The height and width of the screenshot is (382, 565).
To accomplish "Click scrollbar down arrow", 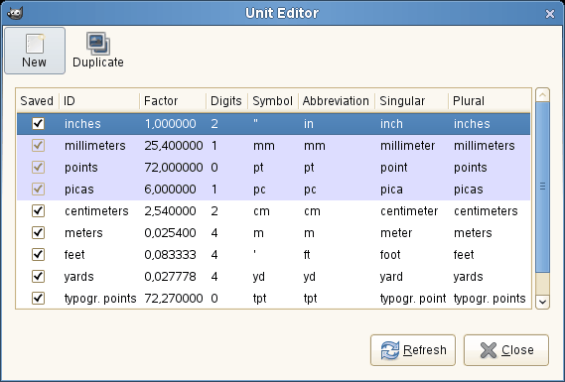I will click(543, 302).
